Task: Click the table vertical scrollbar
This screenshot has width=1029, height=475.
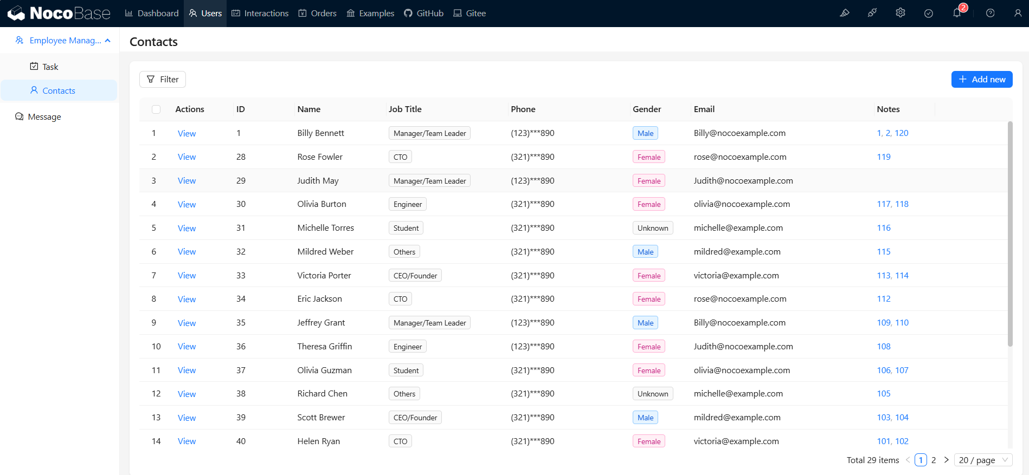Action: tap(1010, 234)
